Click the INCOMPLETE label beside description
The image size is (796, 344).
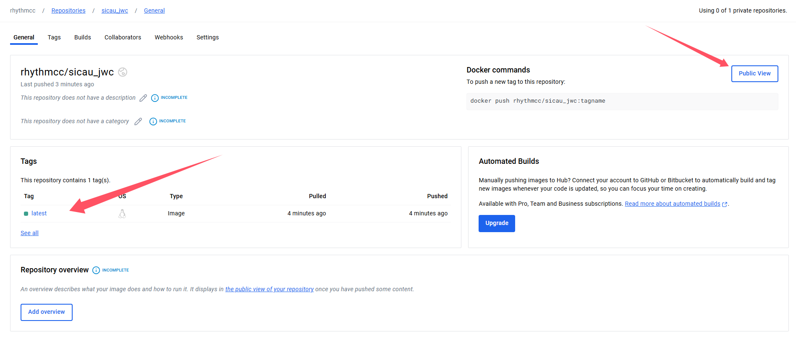(x=174, y=98)
